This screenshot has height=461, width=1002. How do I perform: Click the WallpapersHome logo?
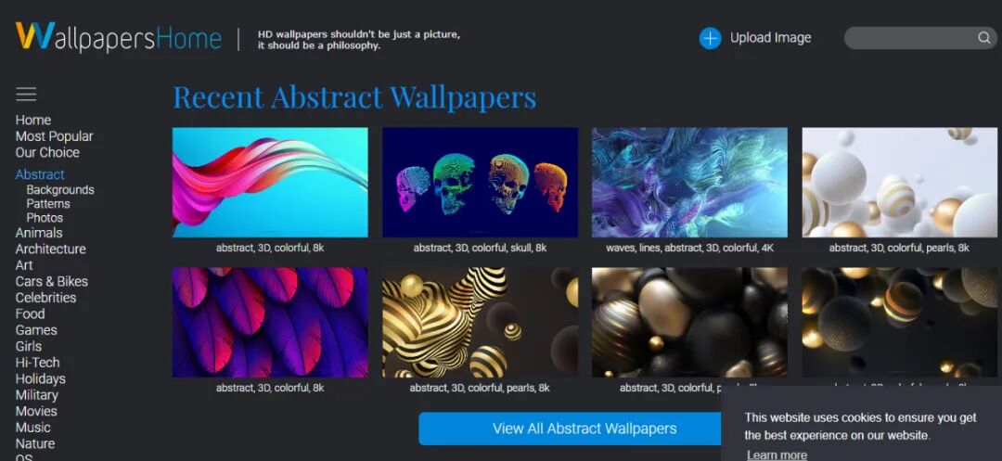119,37
